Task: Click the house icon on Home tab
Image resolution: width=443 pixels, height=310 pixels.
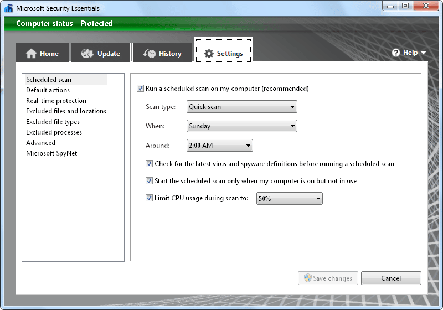Action: (31, 54)
